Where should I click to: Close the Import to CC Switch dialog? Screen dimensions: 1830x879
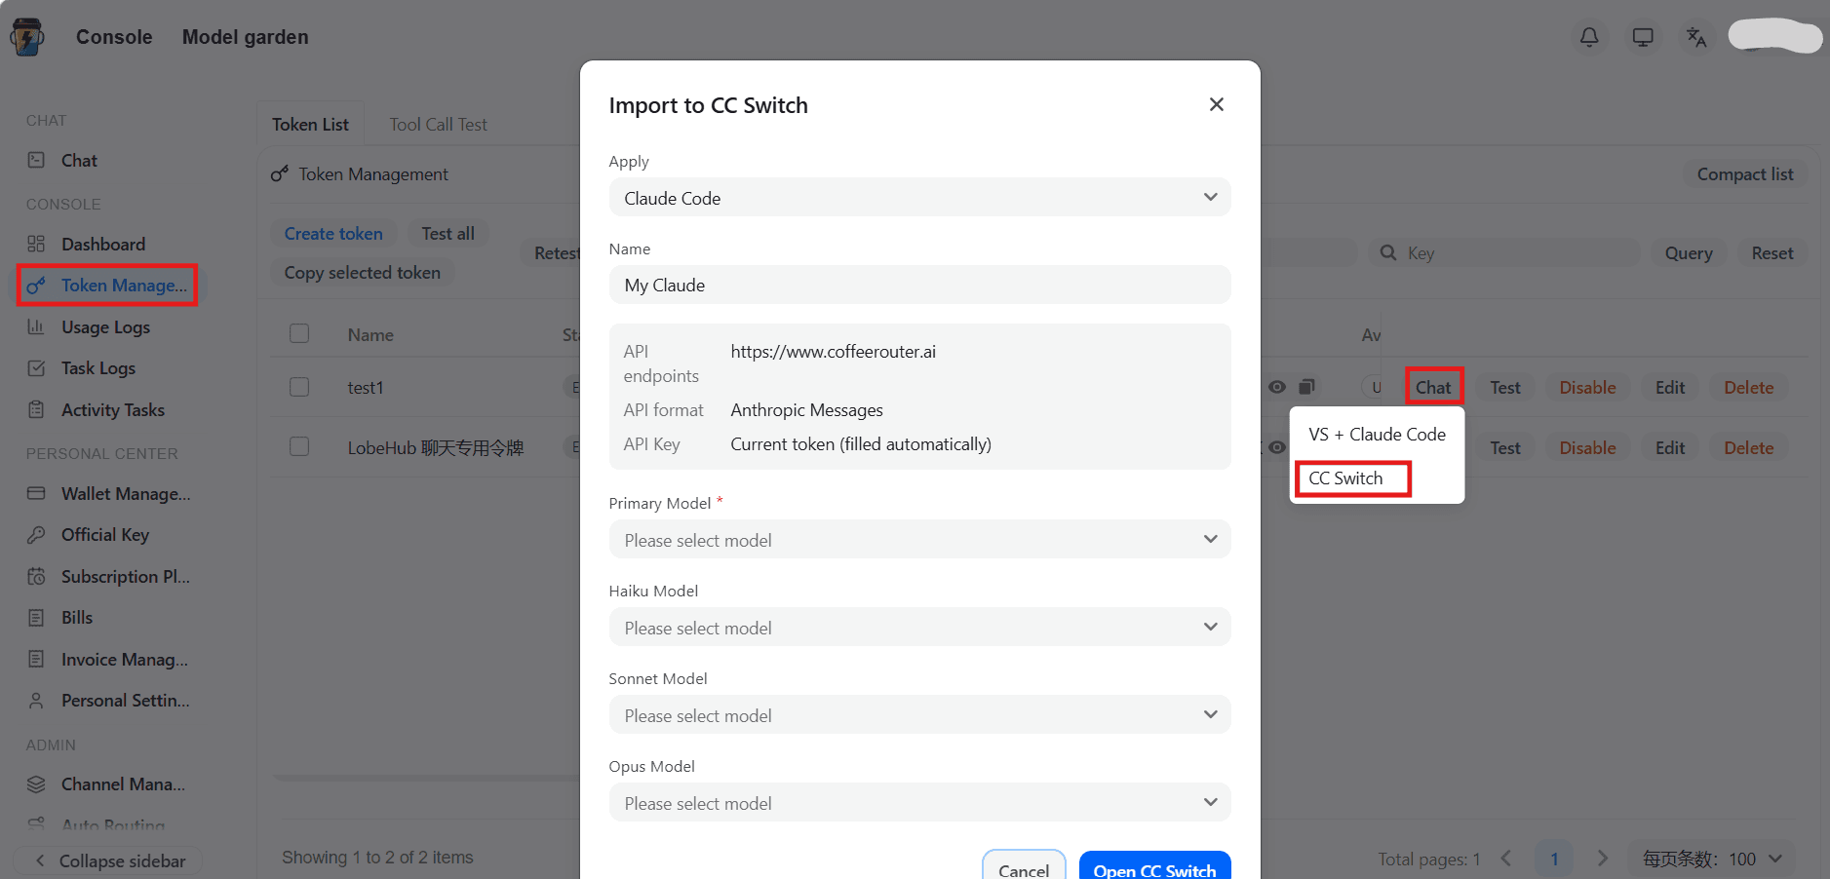point(1216,104)
